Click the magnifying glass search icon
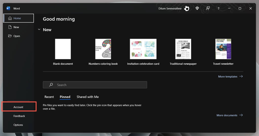Image resolution: width=259 pixels, height=136 pixels. (x=51, y=85)
